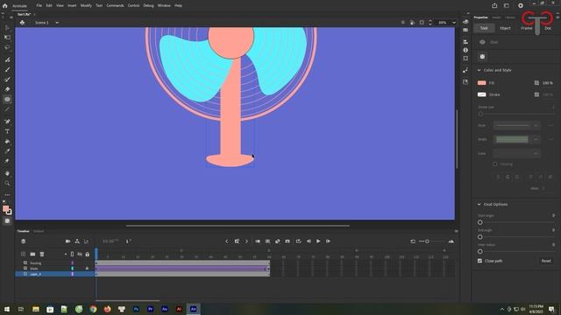Toggle the Close path checkbox

pos(479,261)
